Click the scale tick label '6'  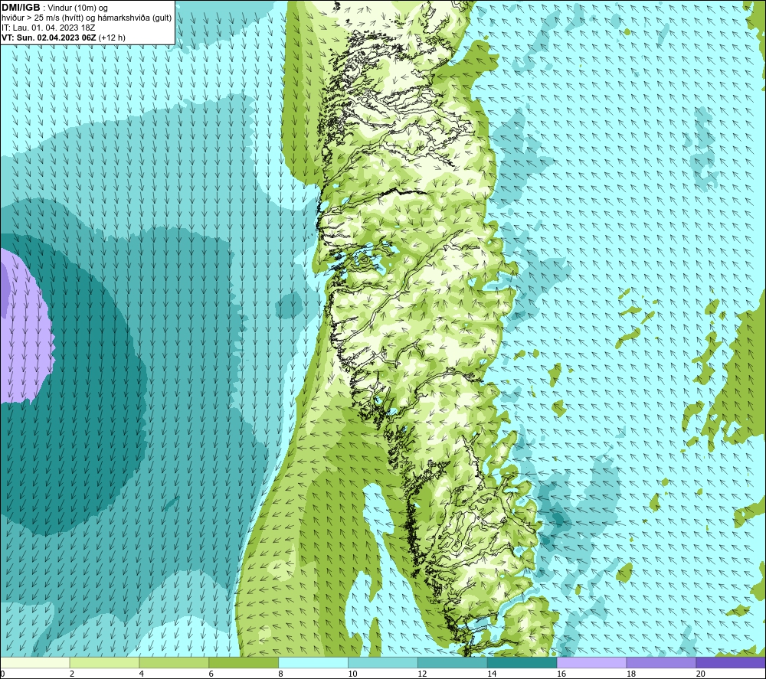click(x=211, y=674)
